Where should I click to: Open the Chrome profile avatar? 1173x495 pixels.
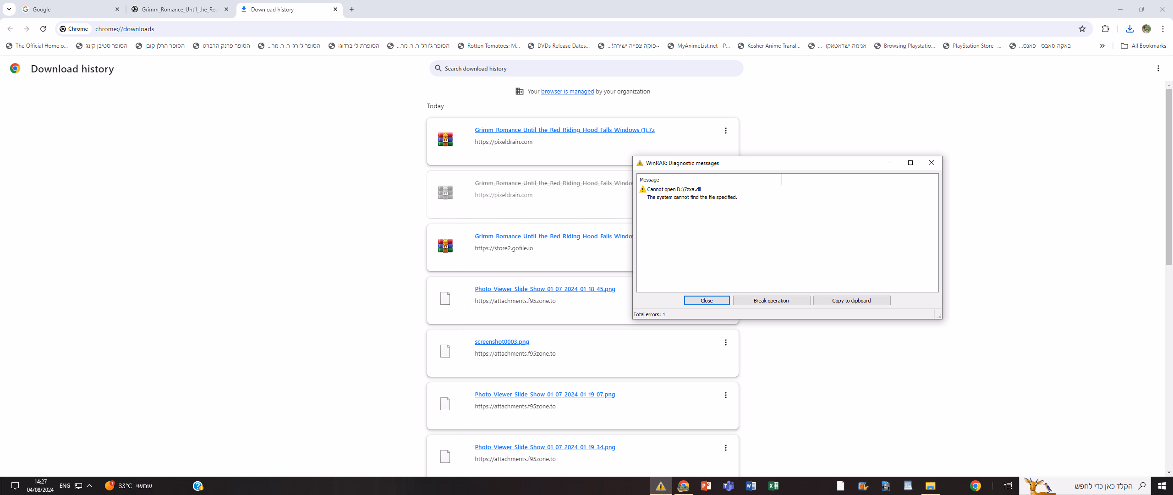coord(1146,29)
